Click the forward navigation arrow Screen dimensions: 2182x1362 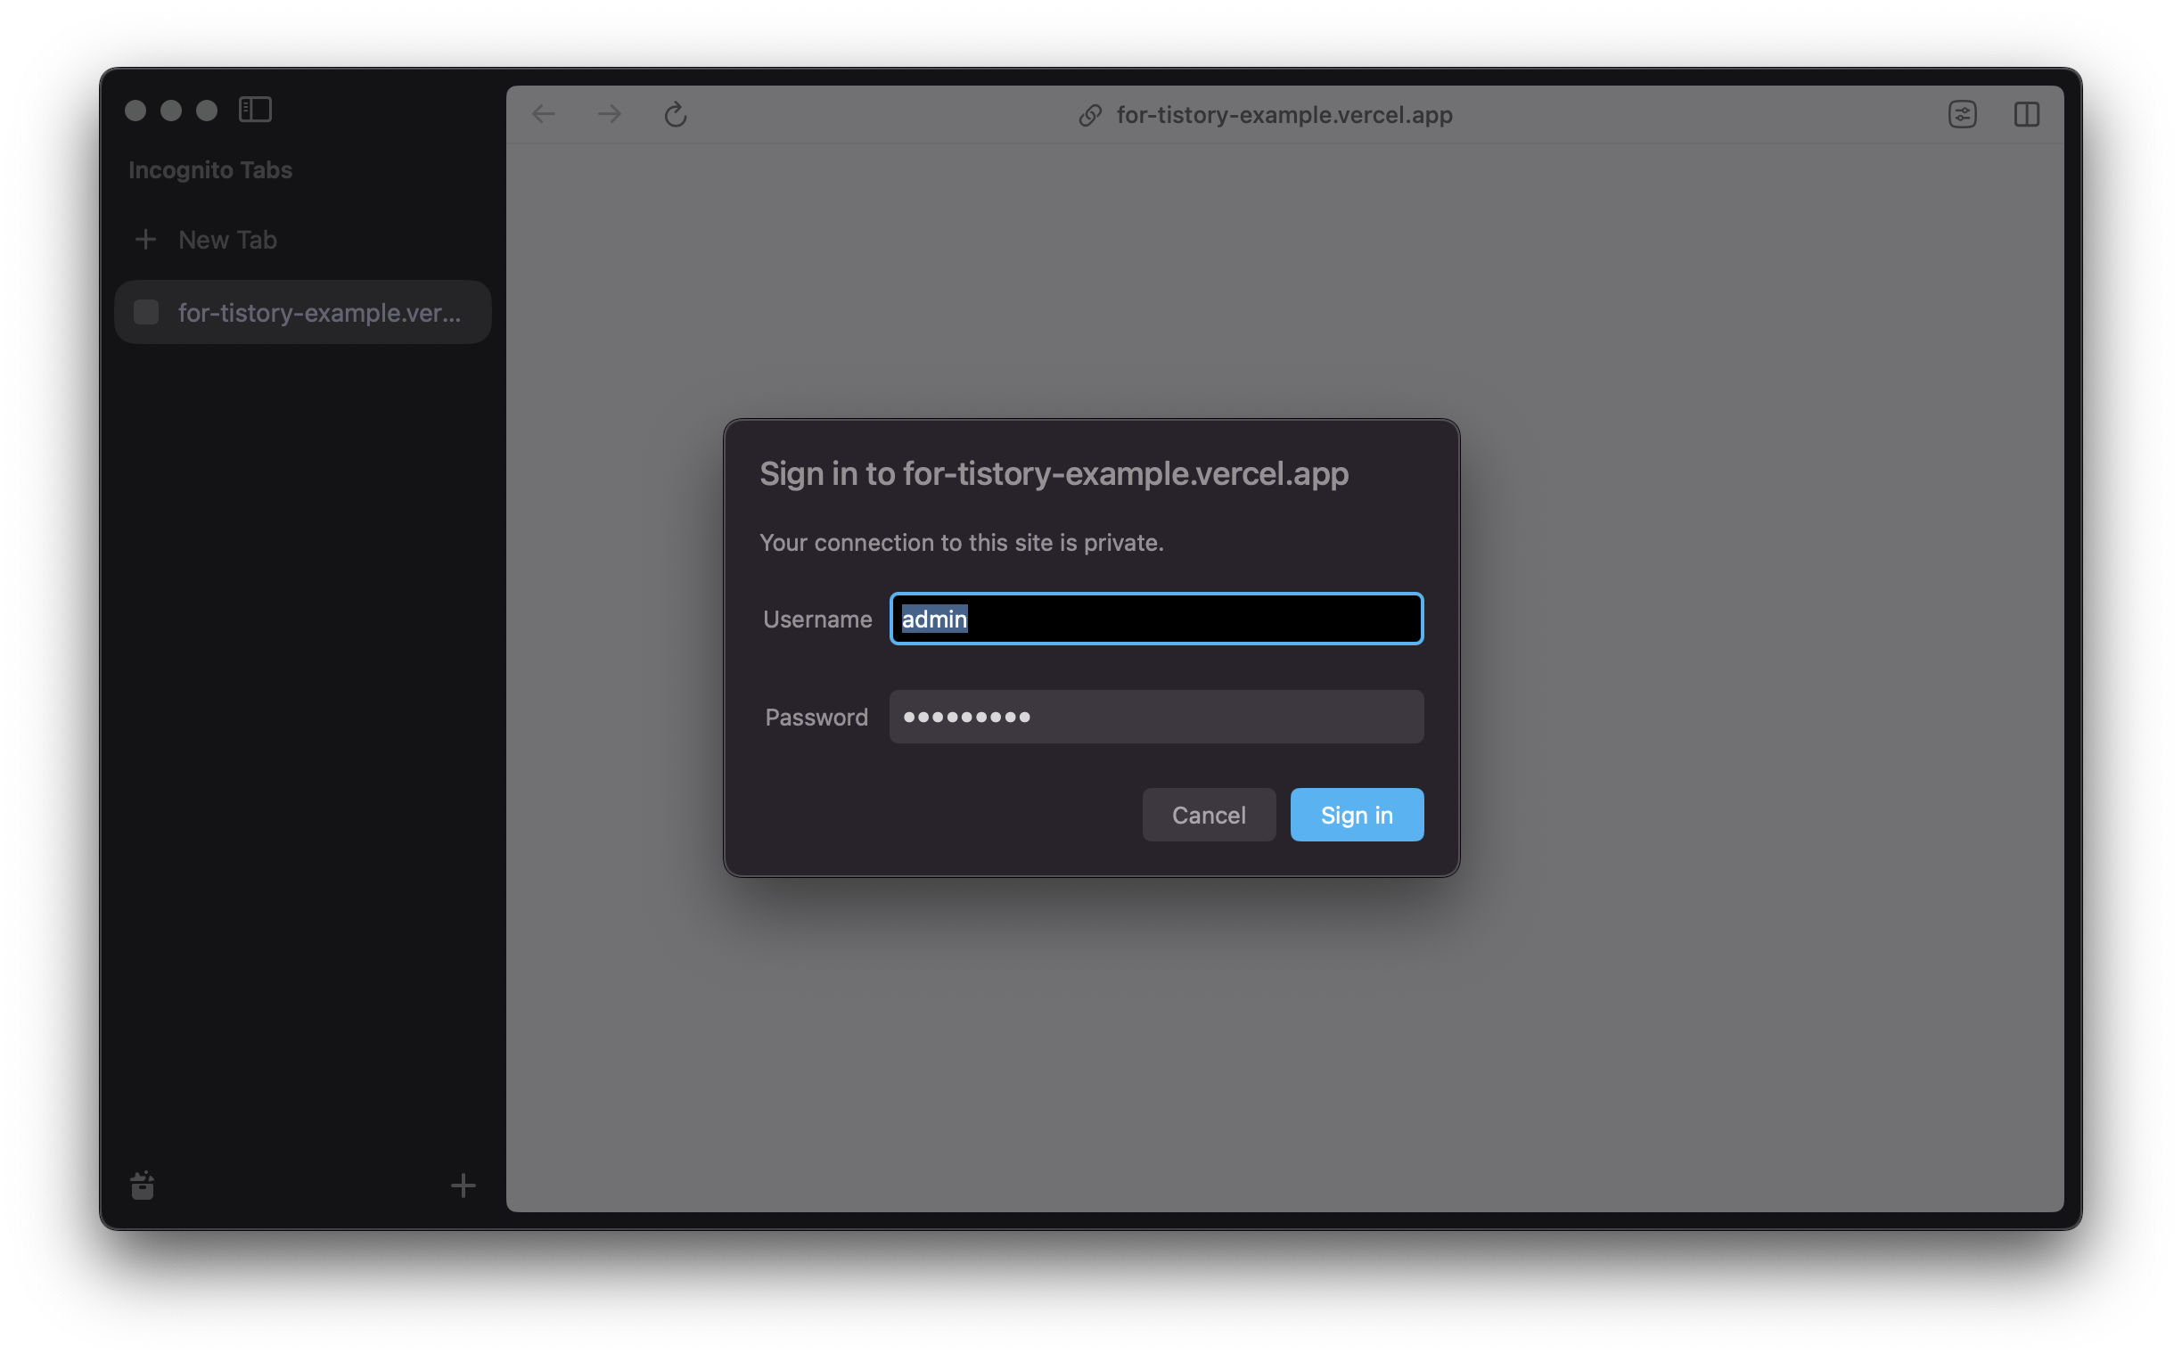point(610,114)
